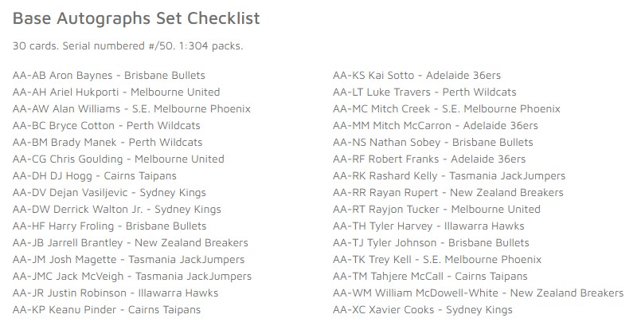Image resolution: width=641 pixels, height=334 pixels.
Task: Click the AA-XC Xavier Cooks line
Action: [x=423, y=310]
